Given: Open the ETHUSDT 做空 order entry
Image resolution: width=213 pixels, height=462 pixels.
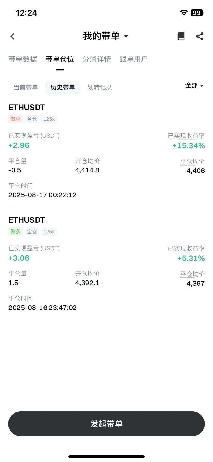Looking at the screenshot, I should (x=106, y=151).
